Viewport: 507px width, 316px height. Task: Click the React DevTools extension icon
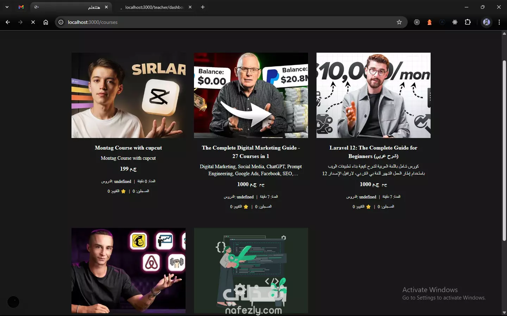point(455,22)
